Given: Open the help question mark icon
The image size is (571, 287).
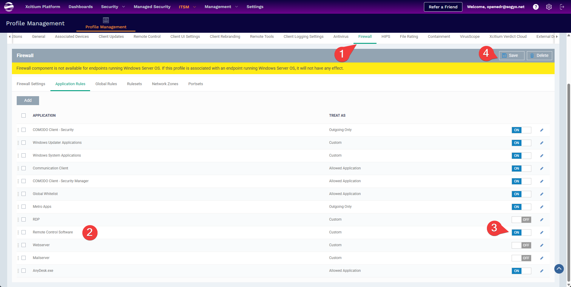Looking at the screenshot, I should (x=536, y=7).
